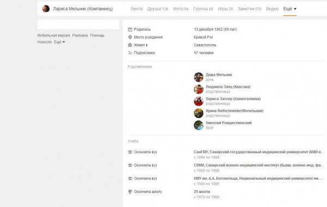Open the Лариса Затлер (Хаматгалиева) profile link
This screenshot has width=327, height=207.
coord(233,99)
